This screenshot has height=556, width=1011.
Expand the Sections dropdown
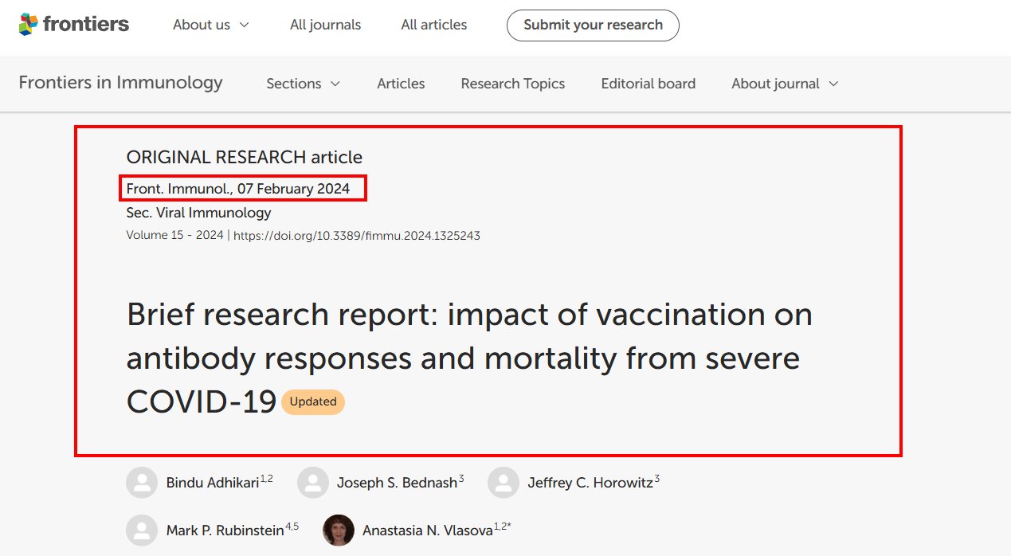[x=303, y=84]
